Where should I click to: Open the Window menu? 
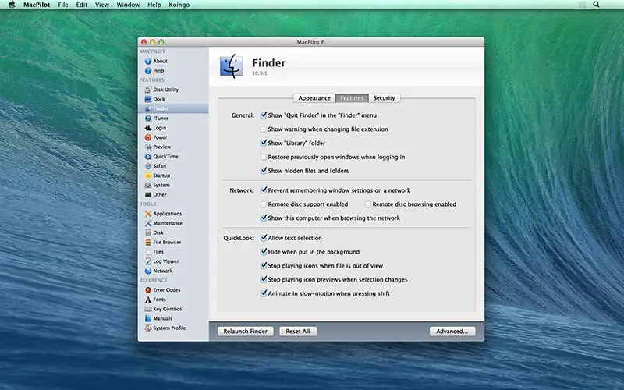pyautogui.click(x=128, y=5)
